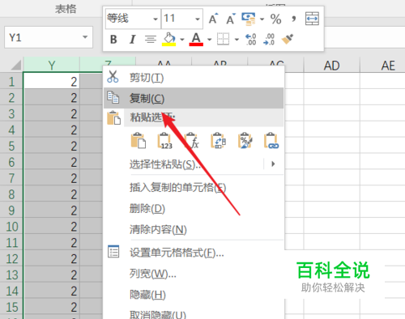Click cell Y1 containing 2
This screenshot has height=319, width=405.
(52, 81)
